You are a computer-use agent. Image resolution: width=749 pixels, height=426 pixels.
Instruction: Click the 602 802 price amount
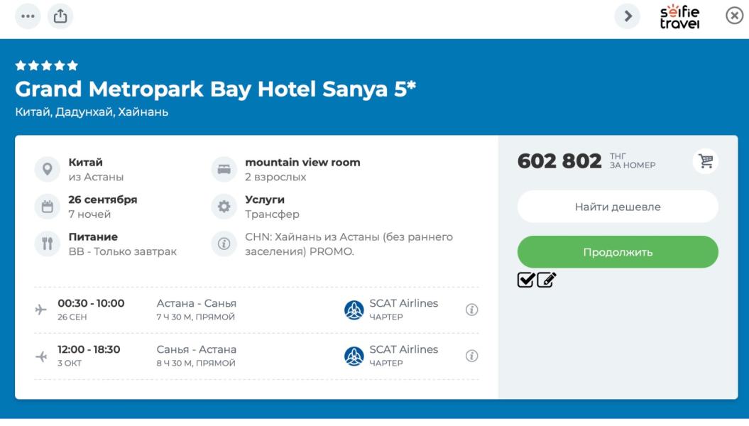pyautogui.click(x=559, y=161)
